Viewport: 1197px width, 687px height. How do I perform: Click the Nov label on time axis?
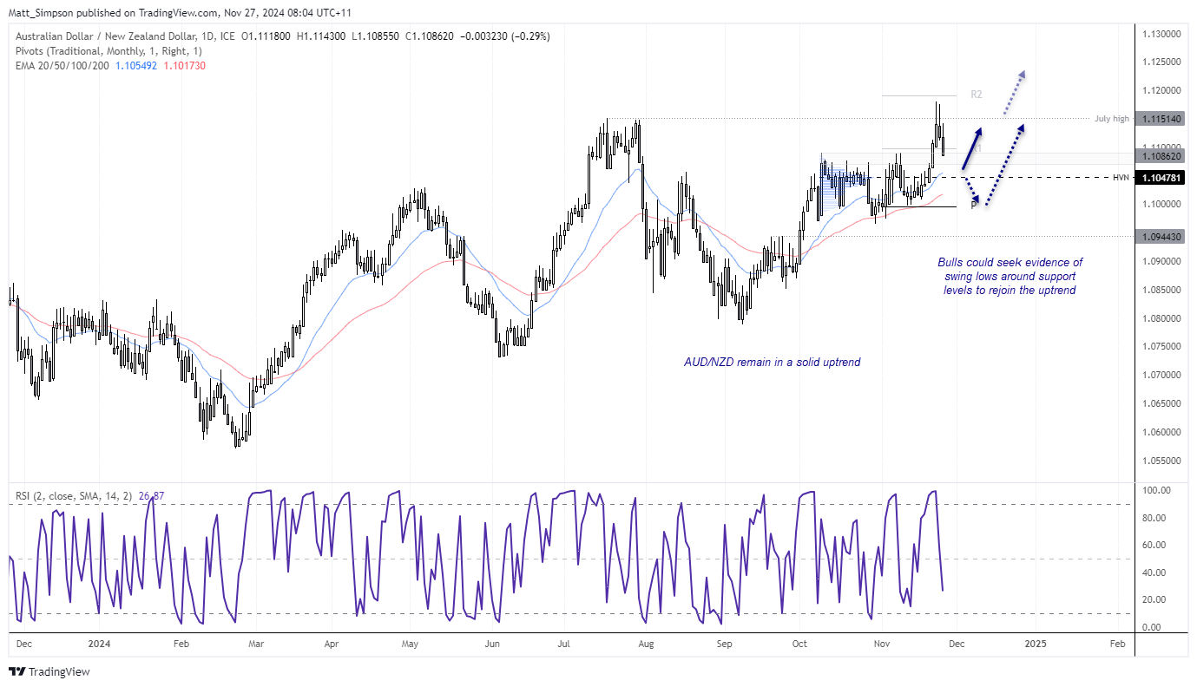(882, 644)
